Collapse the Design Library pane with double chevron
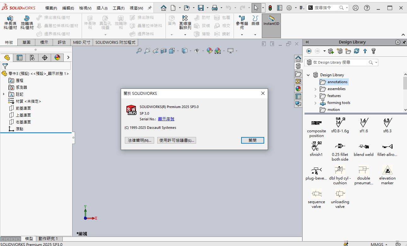407x246 pixels. [307, 42]
